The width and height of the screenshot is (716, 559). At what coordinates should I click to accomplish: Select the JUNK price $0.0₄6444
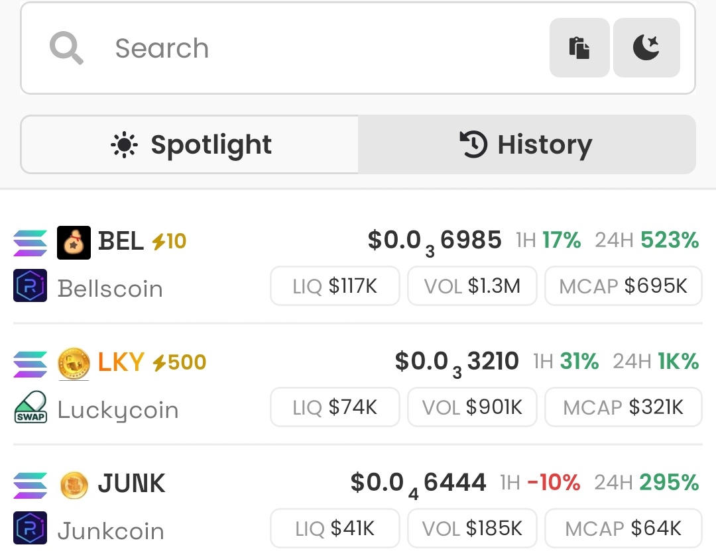[x=418, y=483]
